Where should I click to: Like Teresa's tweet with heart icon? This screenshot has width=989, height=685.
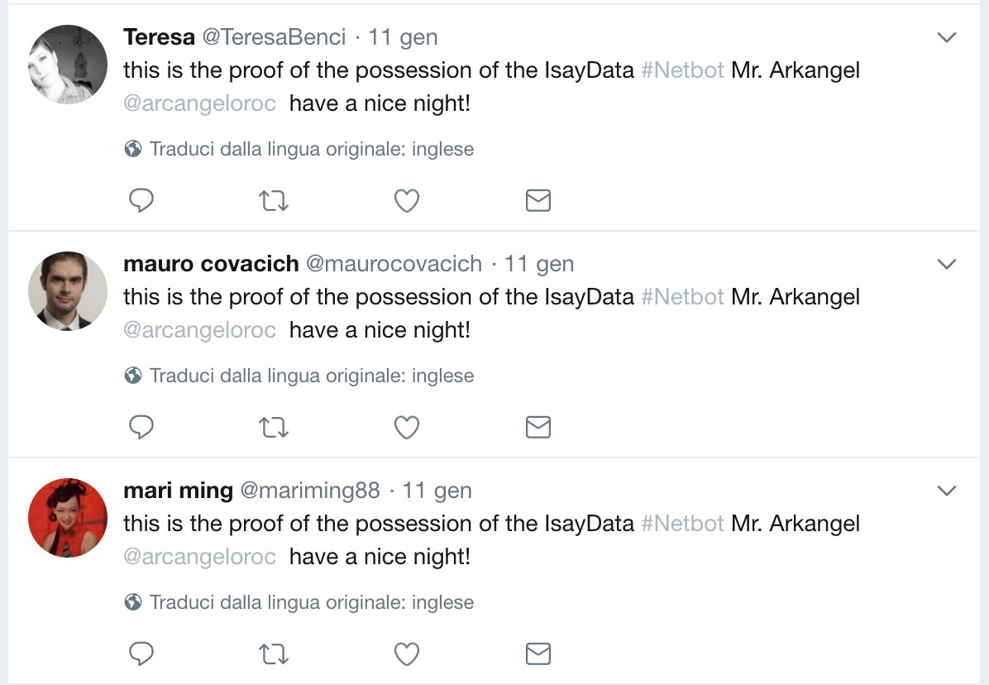coord(407,200)
